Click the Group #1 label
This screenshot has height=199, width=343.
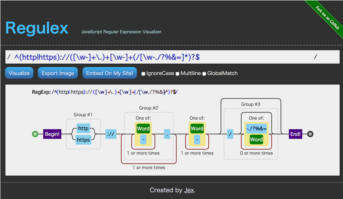pyautogui.click(x=83, y=115)
